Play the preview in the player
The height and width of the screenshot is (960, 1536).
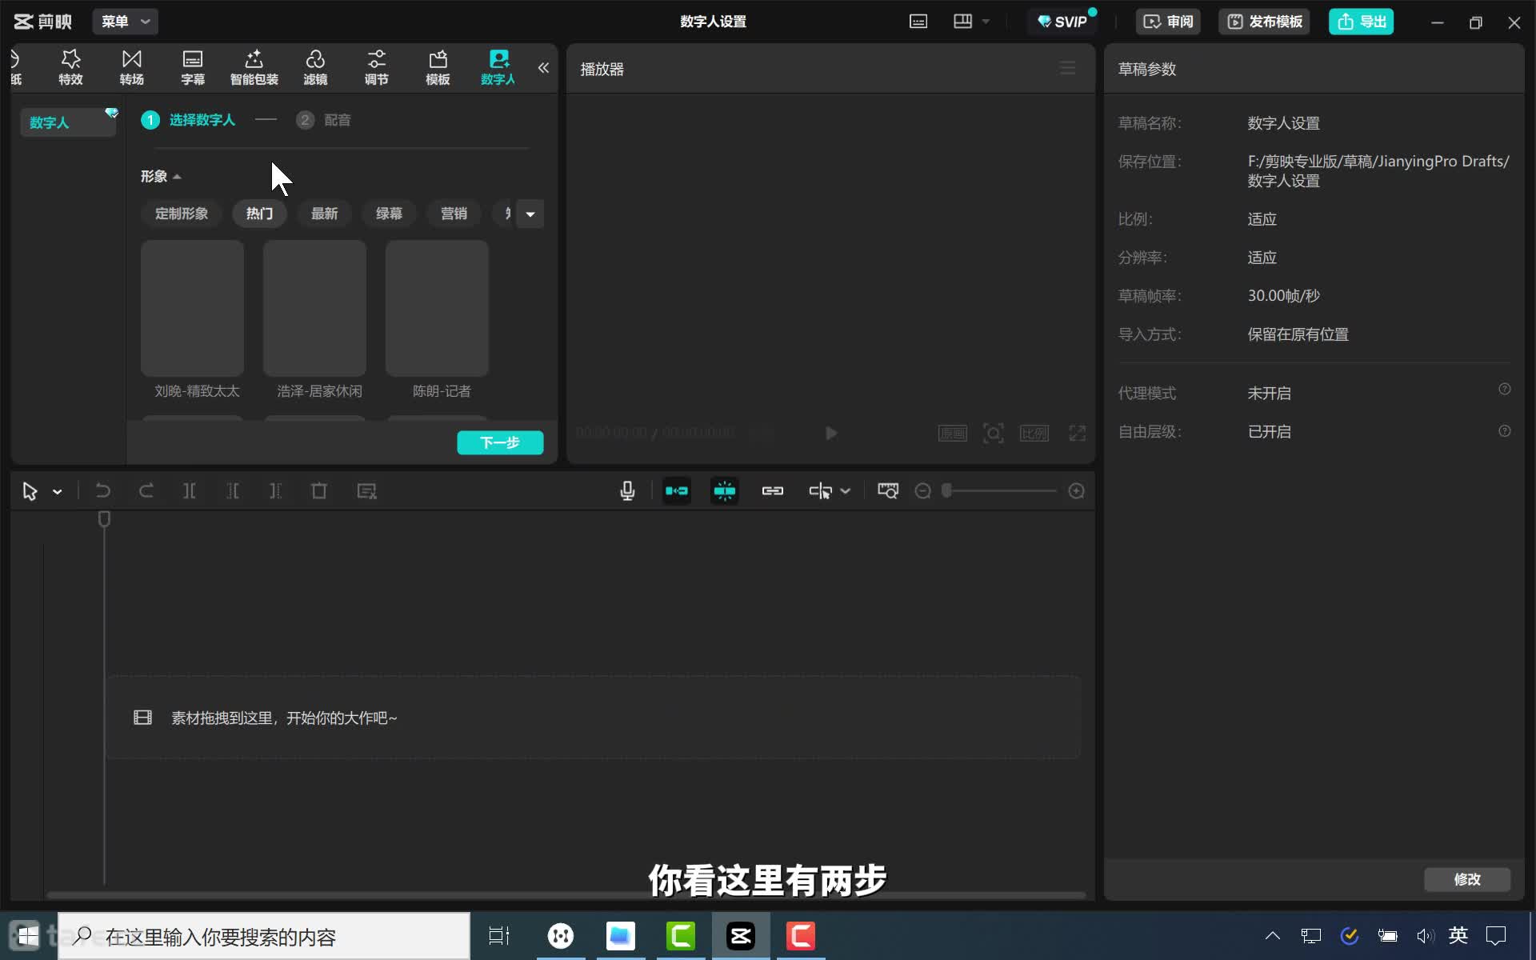coord(831,433)
